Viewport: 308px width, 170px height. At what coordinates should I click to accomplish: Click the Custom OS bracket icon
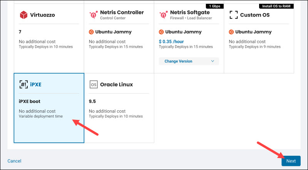(234, 15)
